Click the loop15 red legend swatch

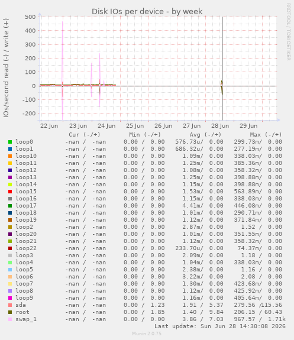tap(10, 192)
